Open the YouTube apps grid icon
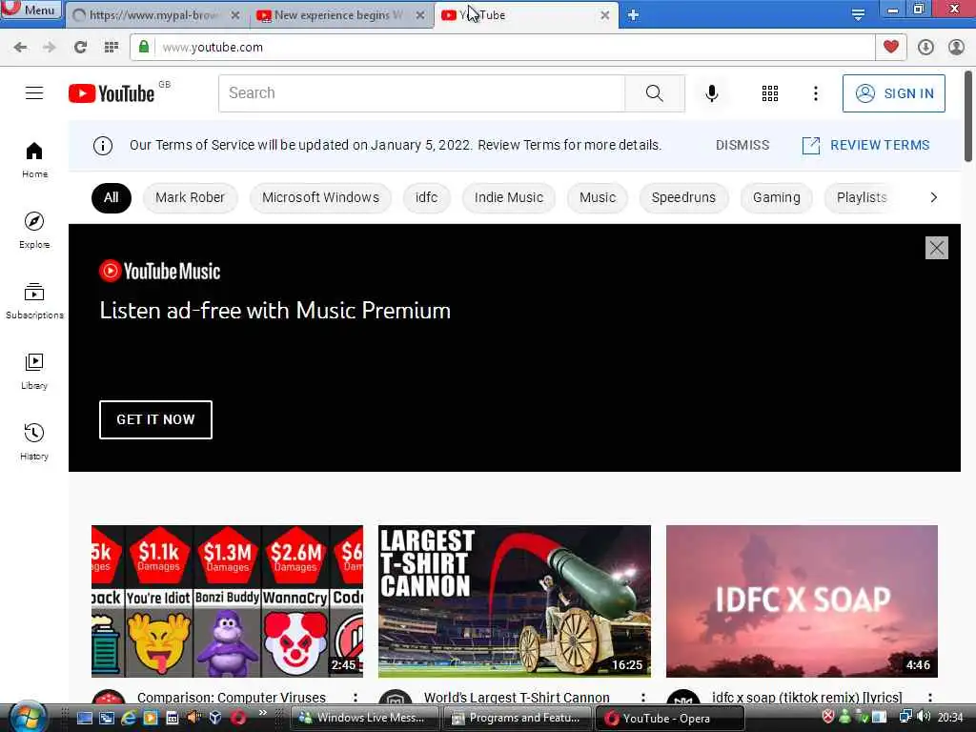Viewport: 976px width, 732px height. click(770, 93)
